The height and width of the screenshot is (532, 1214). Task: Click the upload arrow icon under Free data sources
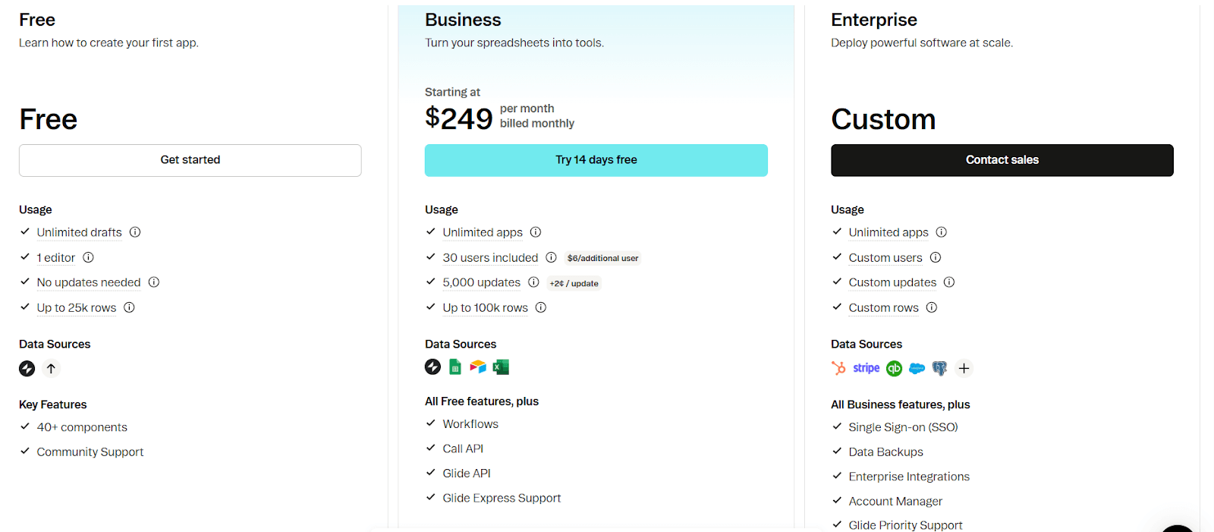51,368
